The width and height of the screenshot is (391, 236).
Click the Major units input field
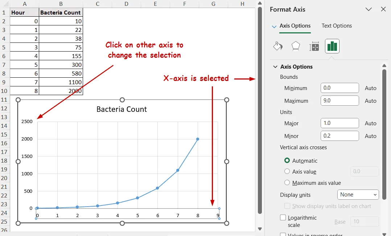pos(339,123)
